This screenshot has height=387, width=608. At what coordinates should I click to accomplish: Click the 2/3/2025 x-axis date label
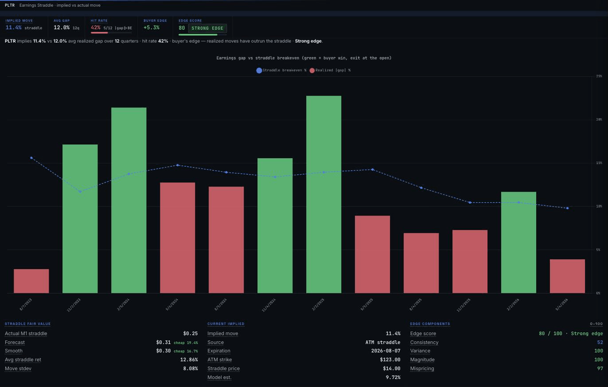point(318,305)
